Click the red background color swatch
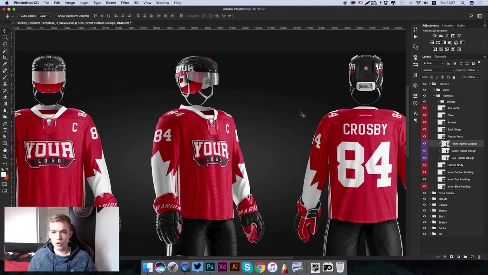The height and width of the screenshot is (275, 488). tap(7, 177)
